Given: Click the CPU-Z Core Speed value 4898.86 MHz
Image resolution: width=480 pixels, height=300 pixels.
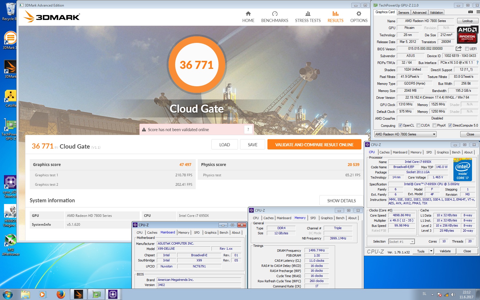Looking at the screenshot, I should 402,215.
